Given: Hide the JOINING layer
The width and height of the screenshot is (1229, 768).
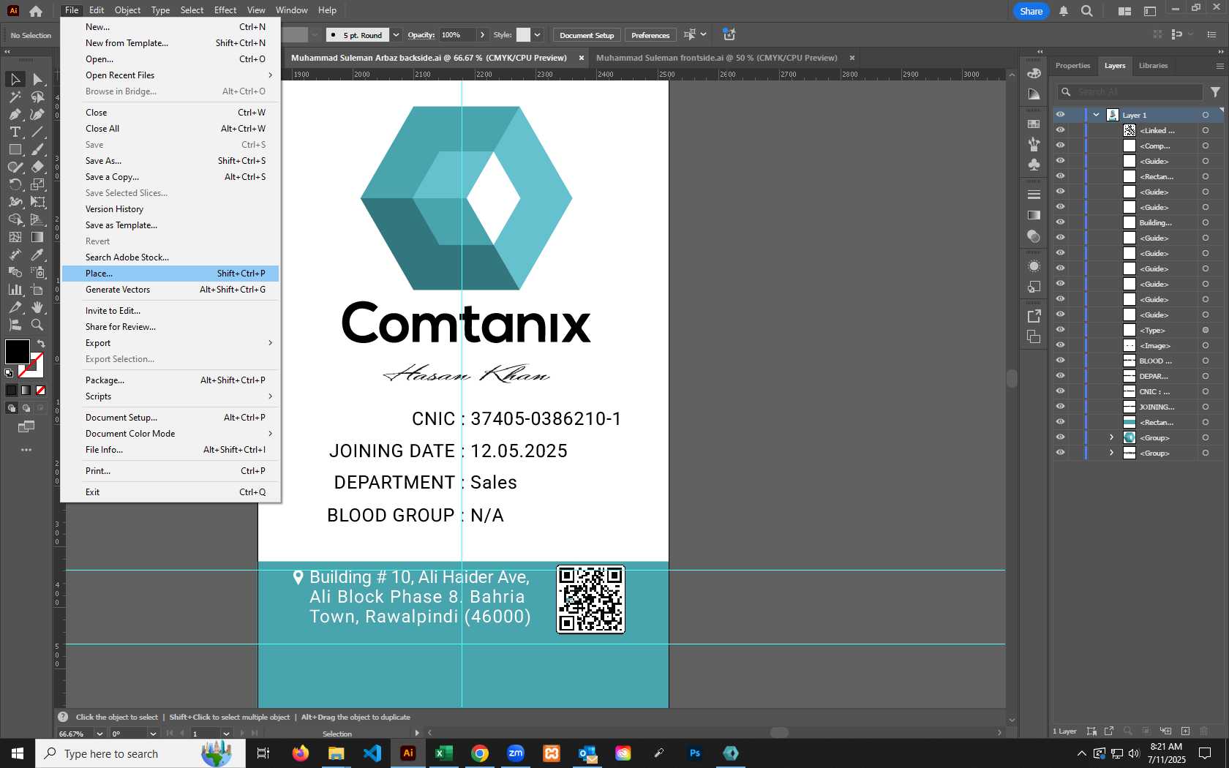Looking at the screenshot, I should pos(1060,407).
